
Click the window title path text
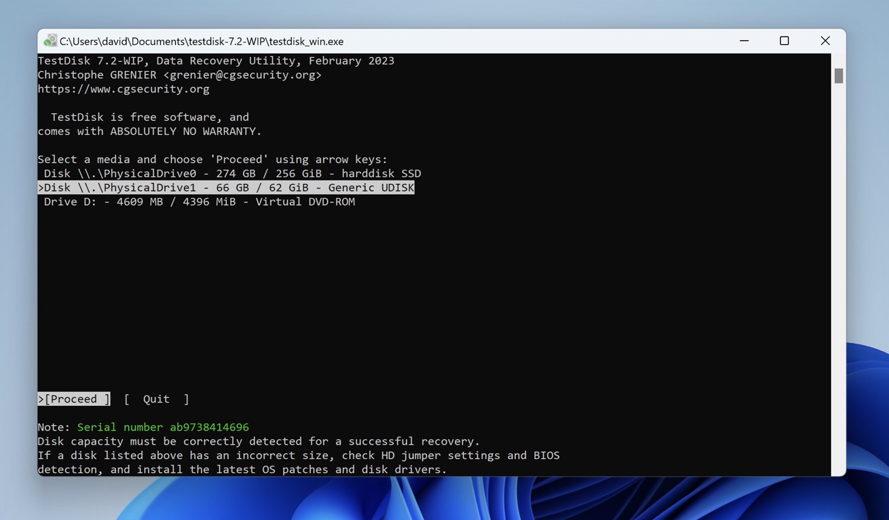(x=202, y=41)
